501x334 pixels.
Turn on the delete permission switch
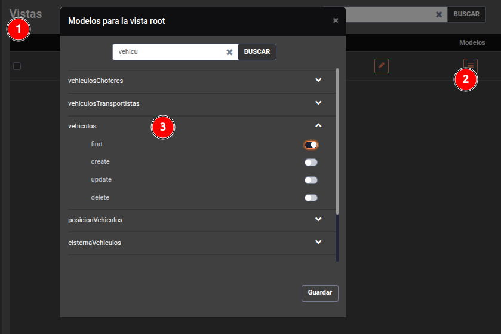[x=311, y=198]
